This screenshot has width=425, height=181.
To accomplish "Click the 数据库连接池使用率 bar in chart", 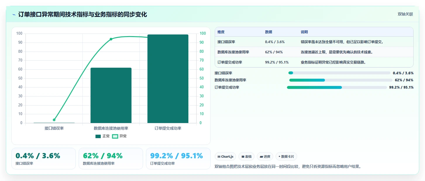I will 111,95.
